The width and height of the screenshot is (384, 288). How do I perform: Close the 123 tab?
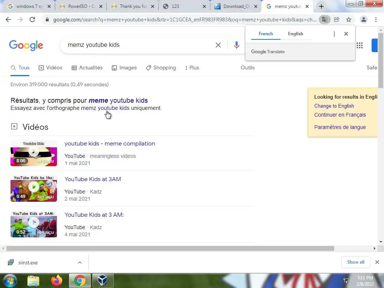tap(204, 7)
